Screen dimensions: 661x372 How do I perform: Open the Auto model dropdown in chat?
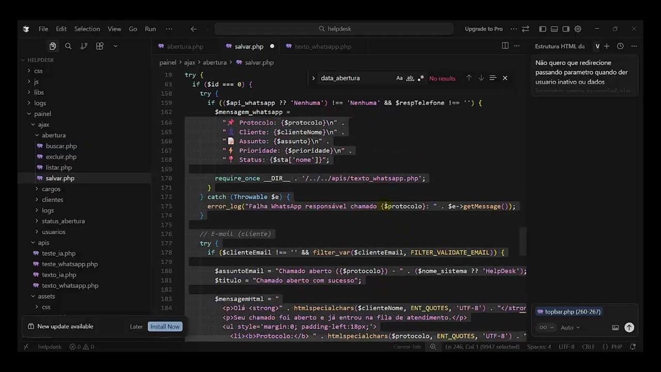pyautogui.click(x=570, y=328)
